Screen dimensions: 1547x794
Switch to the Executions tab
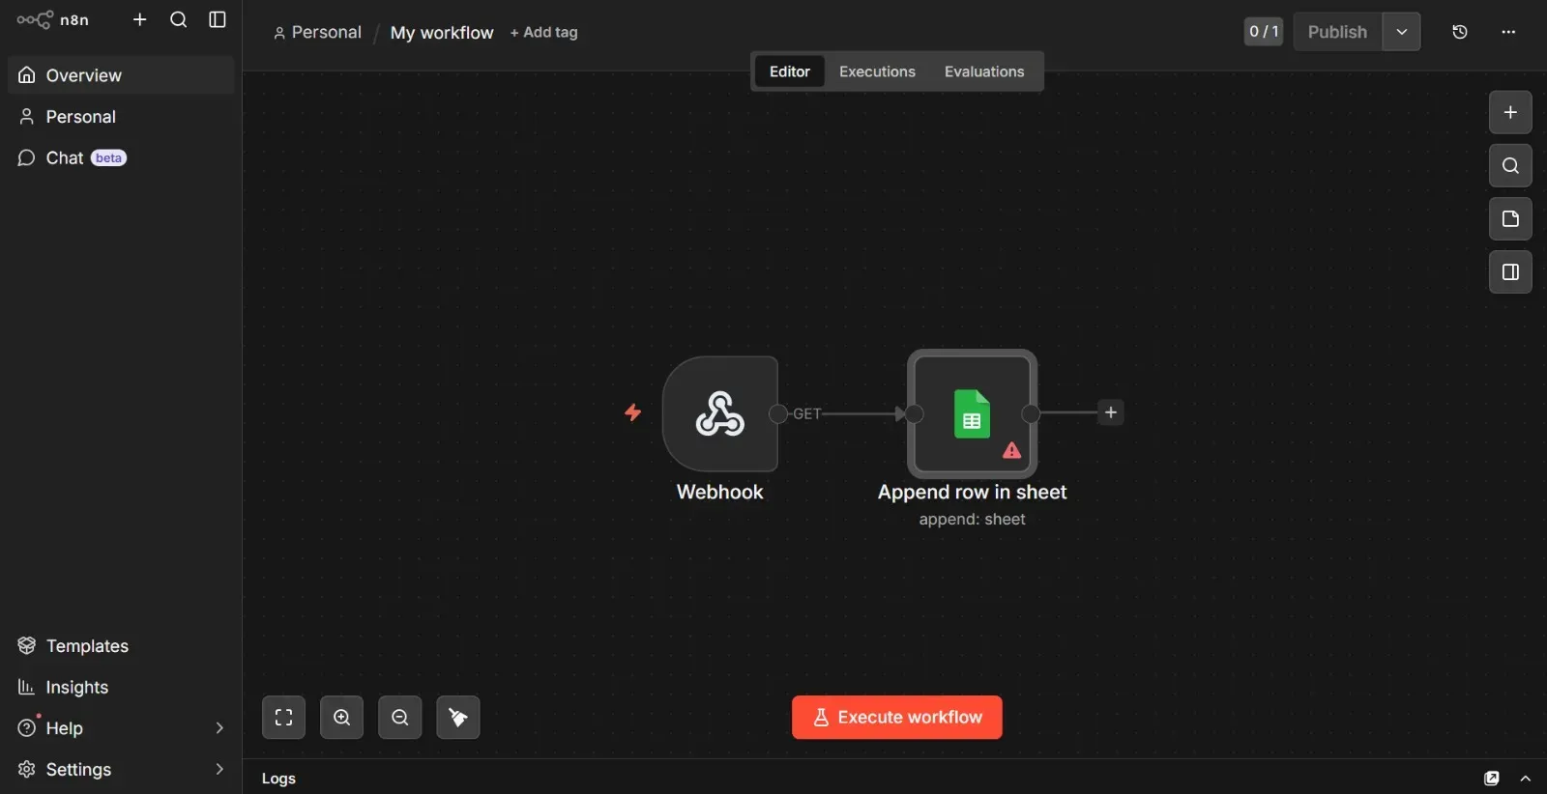point(876,71)
